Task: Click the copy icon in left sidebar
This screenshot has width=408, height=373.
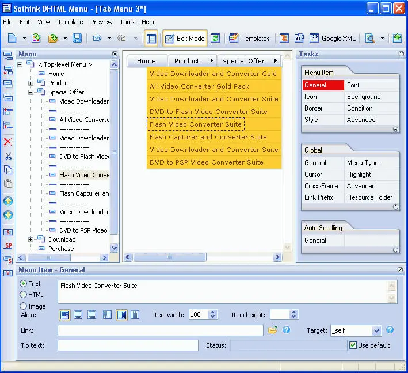Action: [x=8, y=170]
